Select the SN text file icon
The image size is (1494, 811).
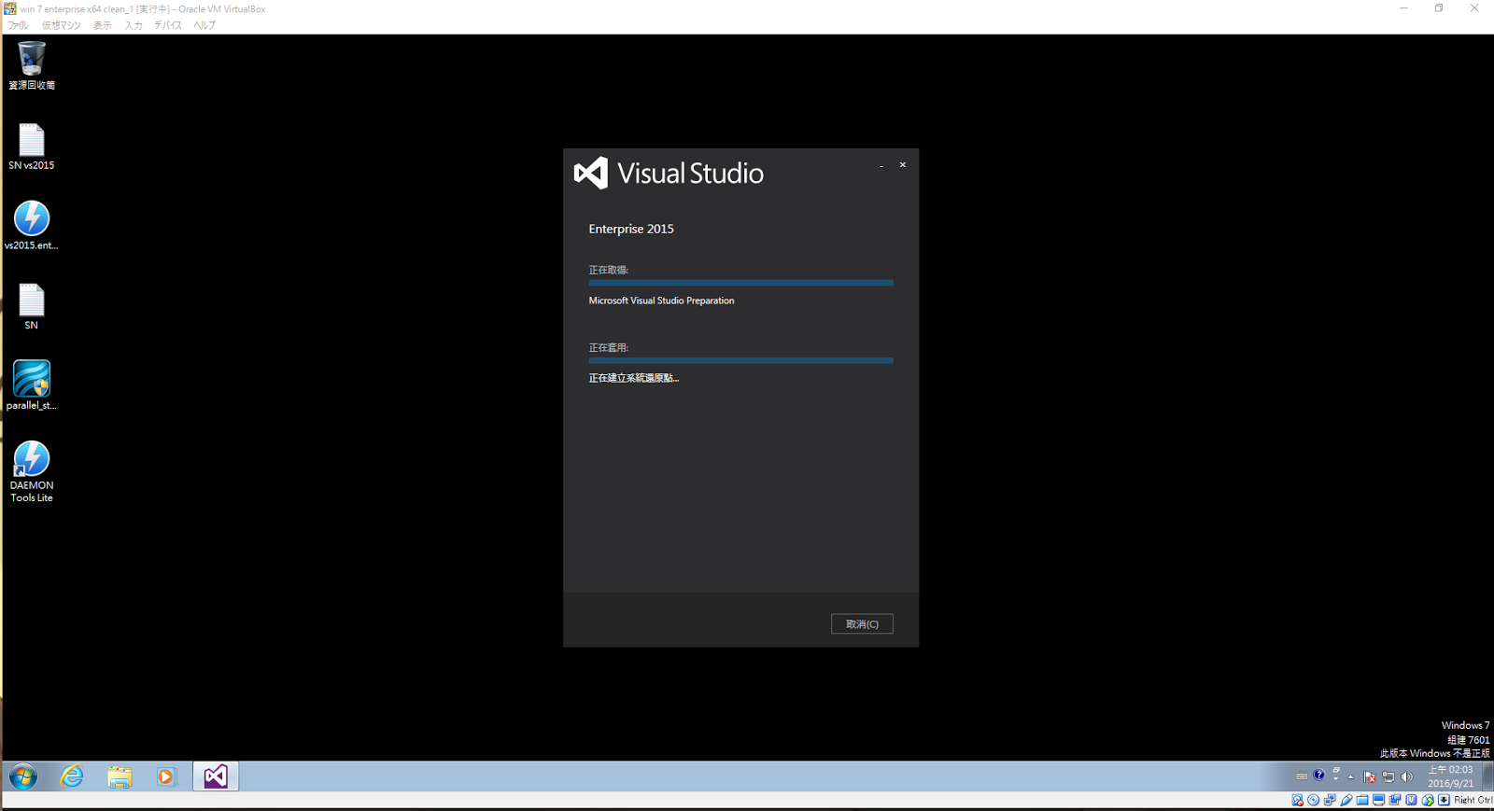(x=32, y=306)
